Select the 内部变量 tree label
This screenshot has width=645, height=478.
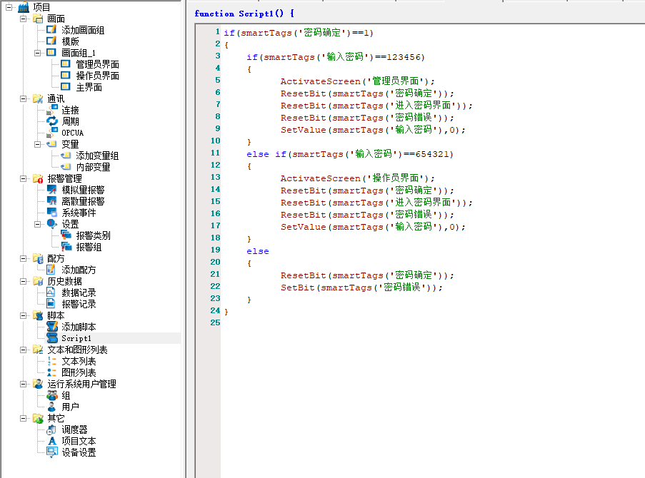(x=93, y=167)
